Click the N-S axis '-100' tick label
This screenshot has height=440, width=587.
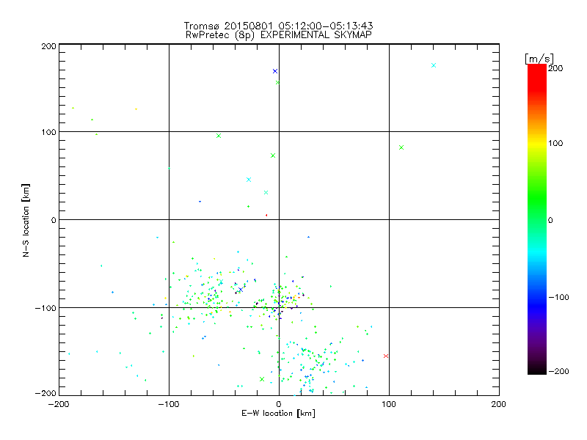coord(45,308)
